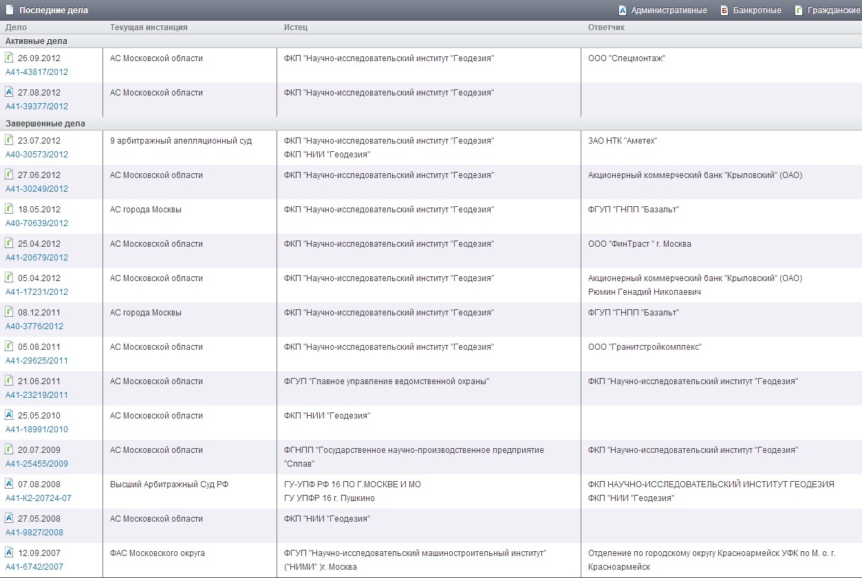Go to case A41-K2-20724-07
Screen dimensions: 862x578
tap(39, 498)
